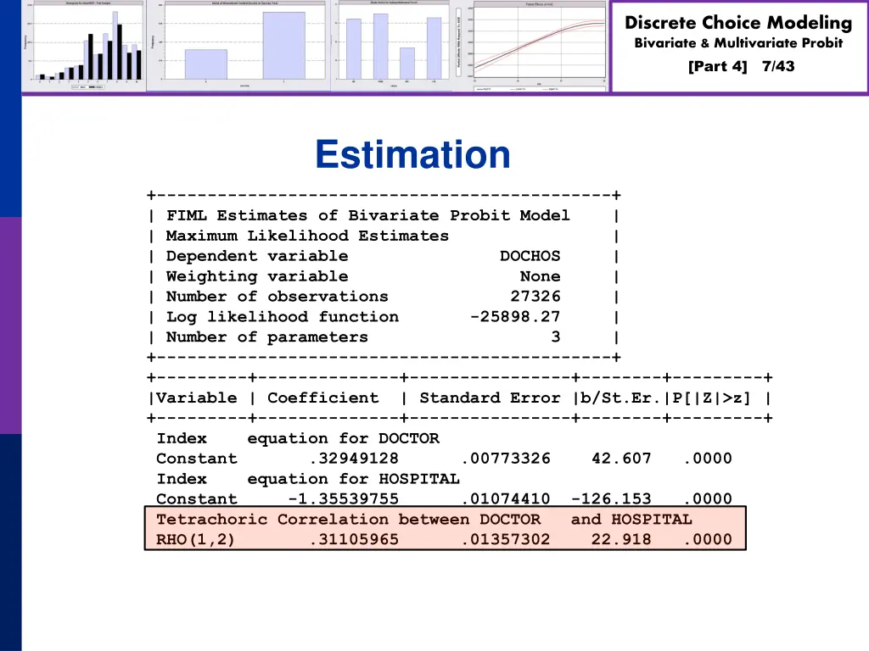Viewport: 869px width, 651px height.
Task: Click the 'P[|Z|>z]' column header
Action: coord(712,398)
